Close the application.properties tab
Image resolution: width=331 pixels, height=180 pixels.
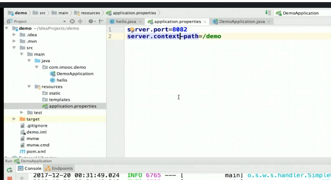(205, 22)
